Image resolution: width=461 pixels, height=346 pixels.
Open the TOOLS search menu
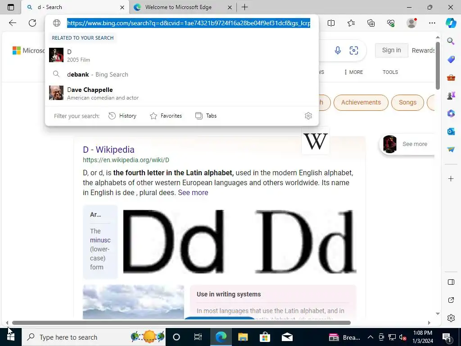coord(390,72)
